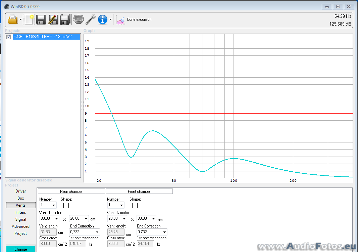Open options with the wrench icon
The image size is (358, 252).
(90, 19)
